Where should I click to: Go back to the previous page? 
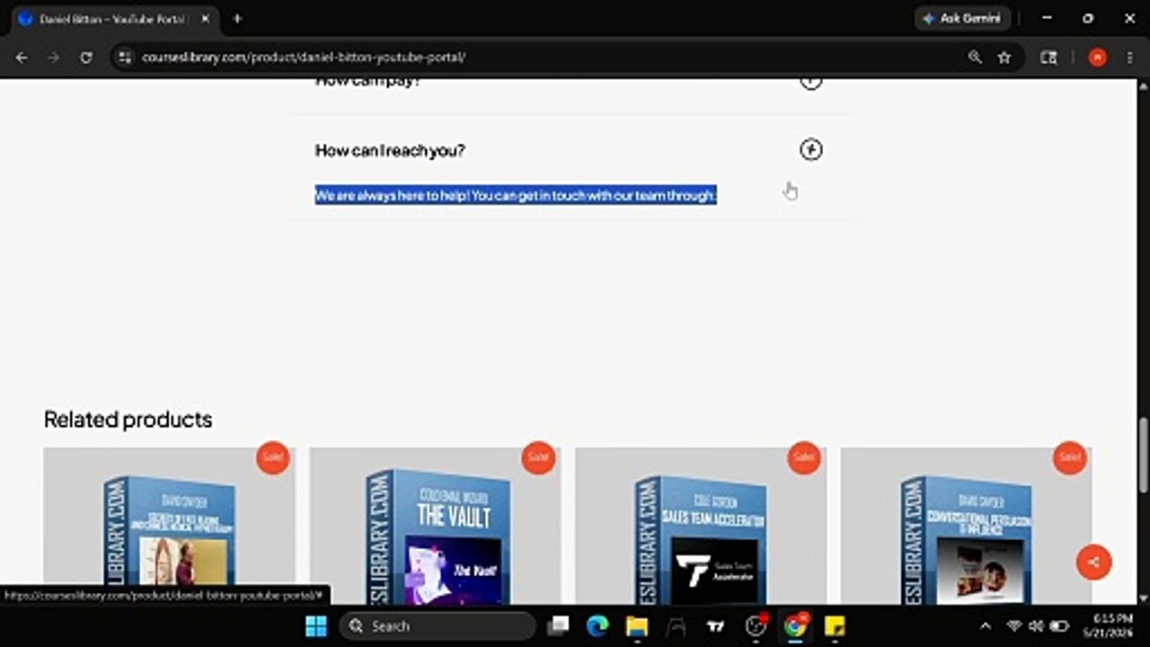(22, 58)
